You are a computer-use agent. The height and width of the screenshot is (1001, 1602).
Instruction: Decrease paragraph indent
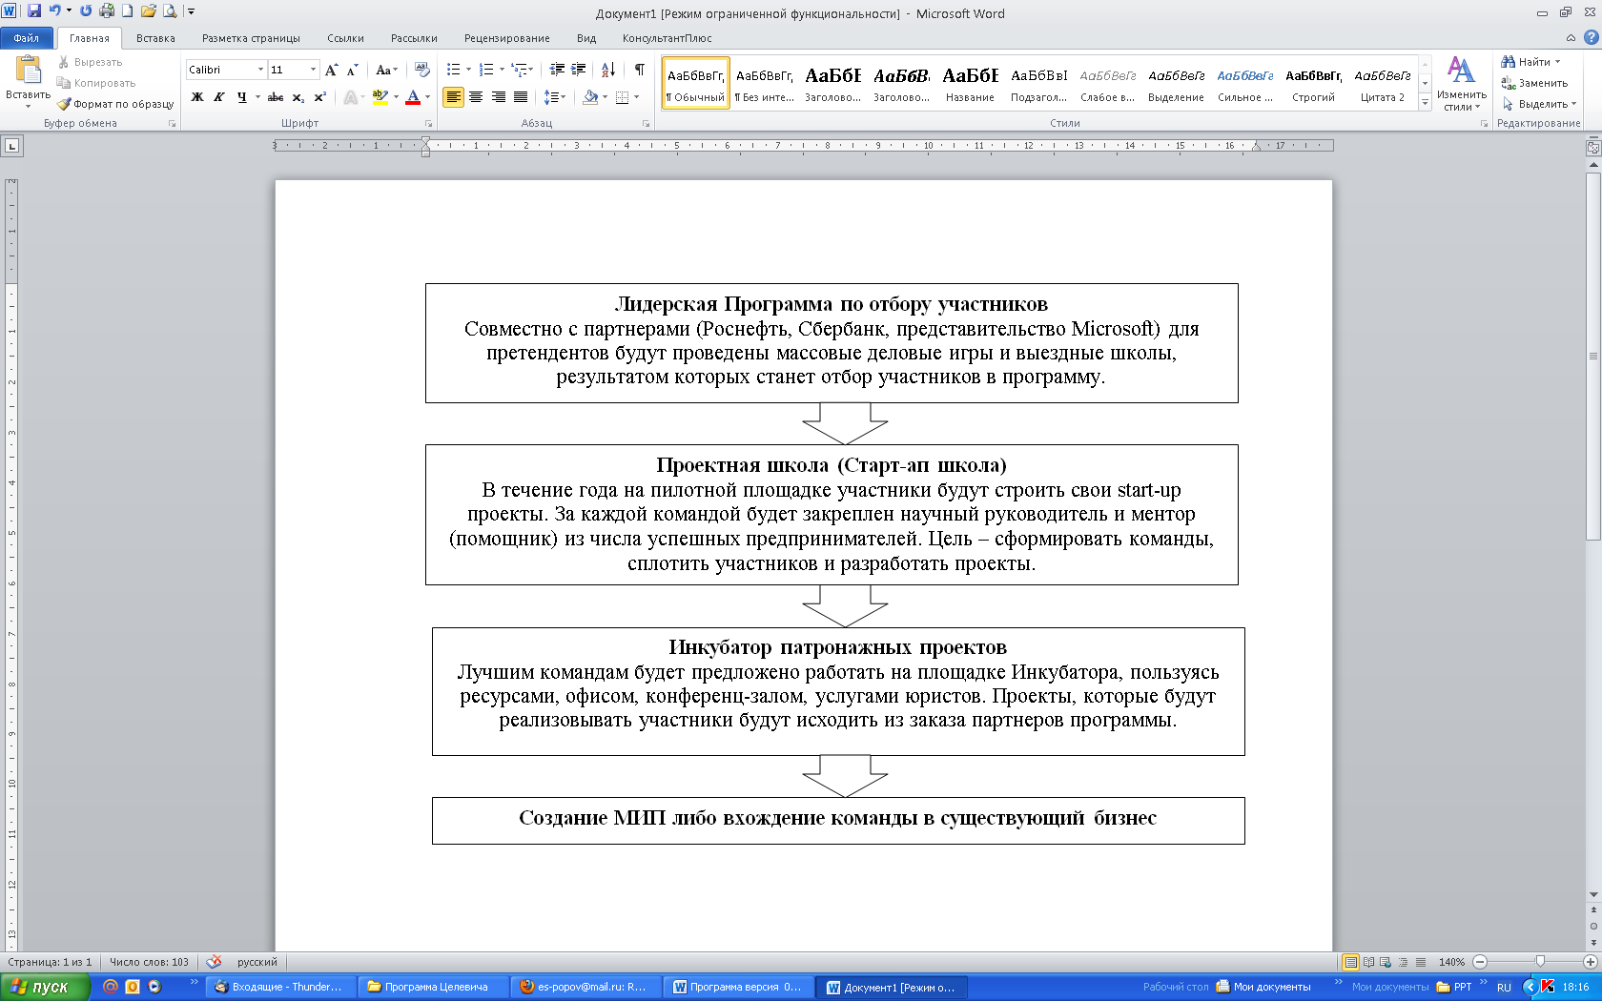pyautogui.click(x=557, y=70)
